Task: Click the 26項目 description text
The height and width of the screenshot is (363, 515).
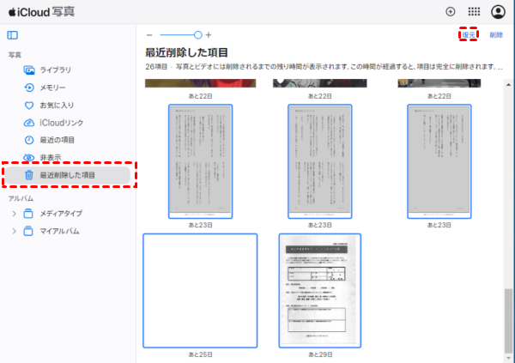Action: pyautogui.click(x=324, y=67)
